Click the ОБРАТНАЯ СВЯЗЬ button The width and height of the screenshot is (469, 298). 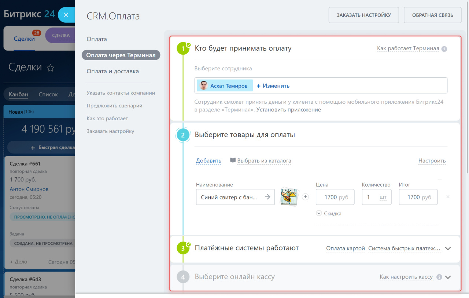433,15
